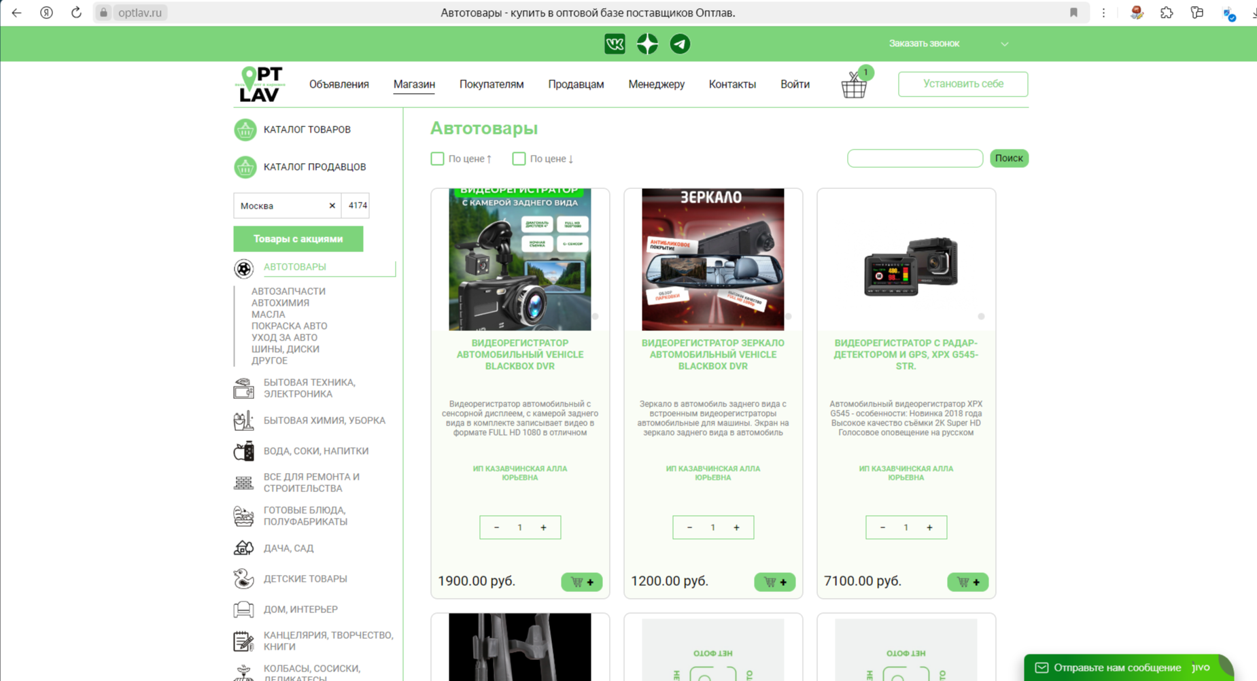Open the Объявления menu item
This screenshot has height=681, width=1257.
point(339,84)
